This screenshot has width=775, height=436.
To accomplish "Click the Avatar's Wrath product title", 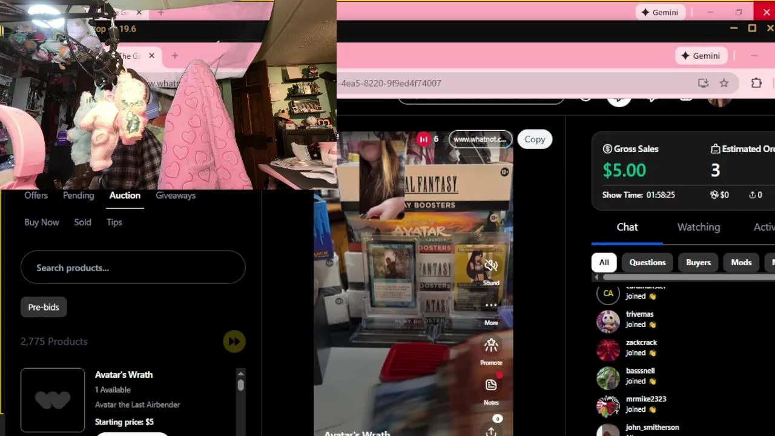I will 124,375.
